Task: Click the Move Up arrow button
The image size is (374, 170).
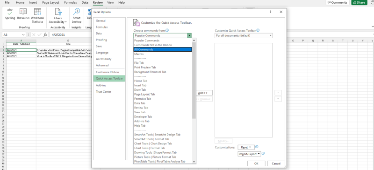Action: (278, 93)
